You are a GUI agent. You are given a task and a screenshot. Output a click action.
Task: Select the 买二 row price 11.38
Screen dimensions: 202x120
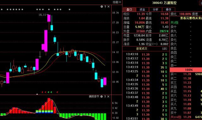(x=187, y=78)
